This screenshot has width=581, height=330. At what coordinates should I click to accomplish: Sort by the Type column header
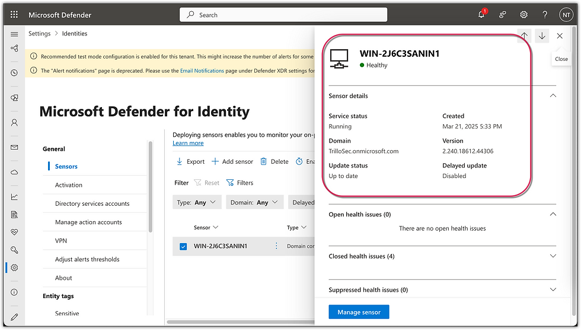[x=296, y=228]
